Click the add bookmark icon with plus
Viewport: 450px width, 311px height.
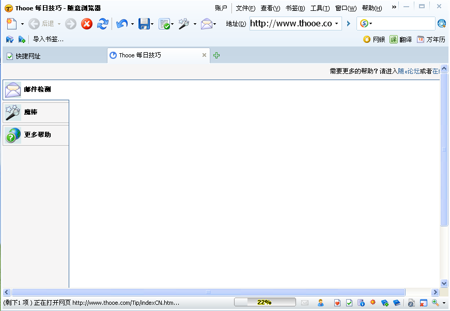[x=22, y=39]
